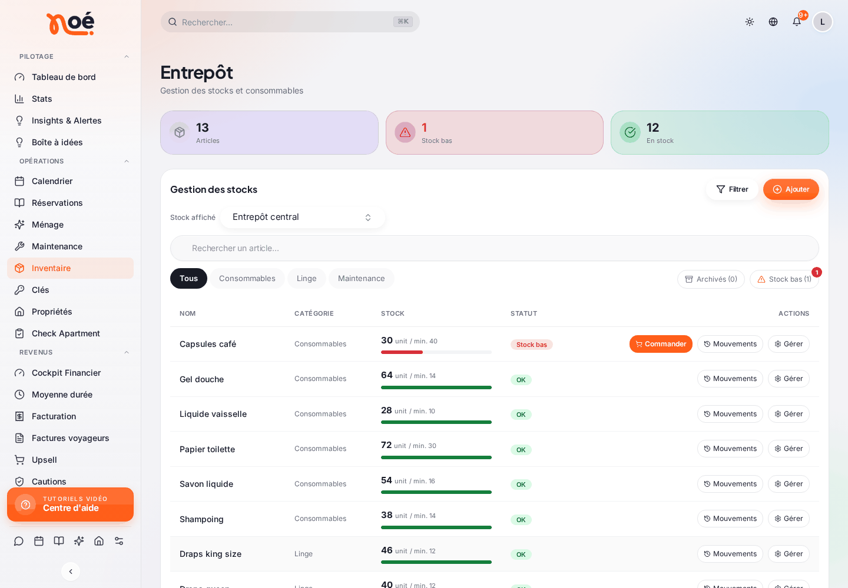This screenshot has height=588, width=848.
Task: Click the Ménage sparkle icon in sidebar
Action: click(x=19, y=225)
